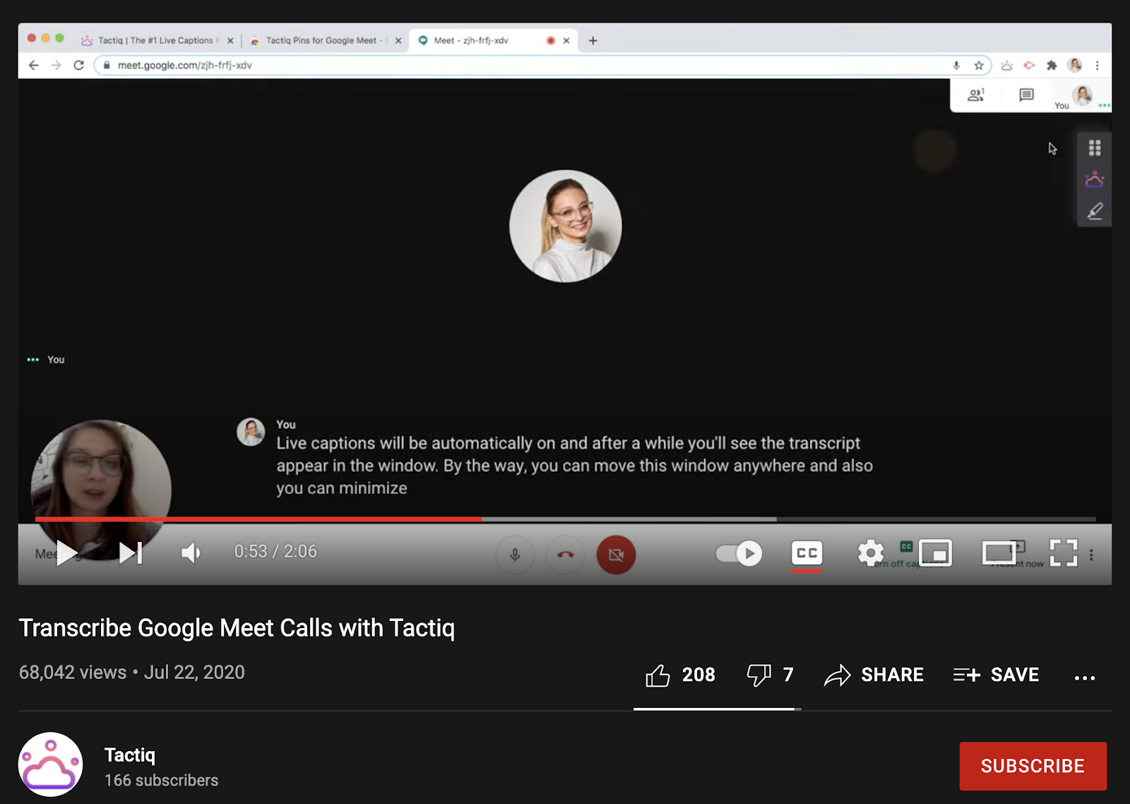The height and width of the screenshot is (804, 1130).
Task: Enter full screen mode
Action: [x=1063, y=553]
